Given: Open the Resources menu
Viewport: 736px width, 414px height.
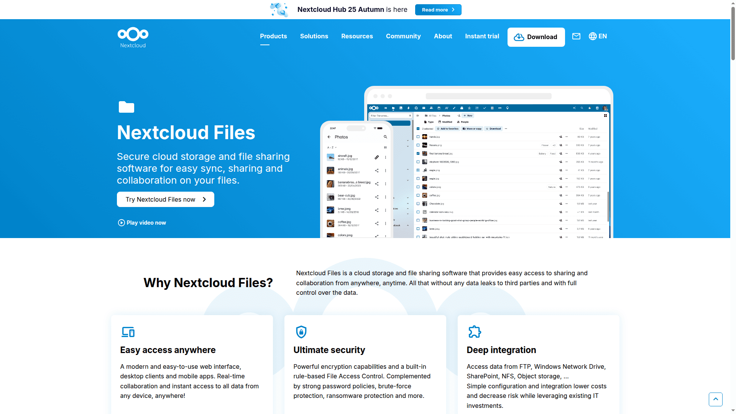Looking at the screenshot, I should [x=357, y=36].
